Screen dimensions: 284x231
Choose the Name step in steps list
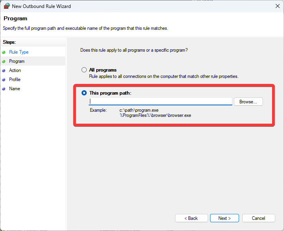14,89
